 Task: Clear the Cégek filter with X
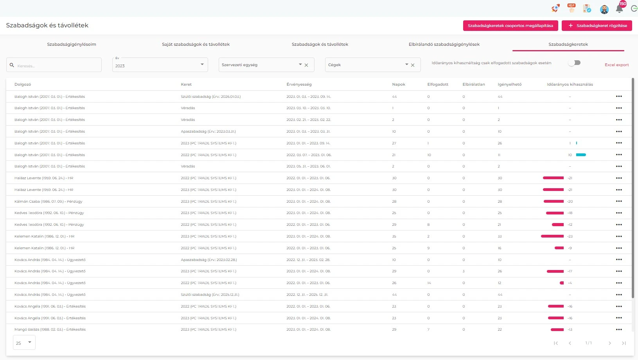point(413,65)
